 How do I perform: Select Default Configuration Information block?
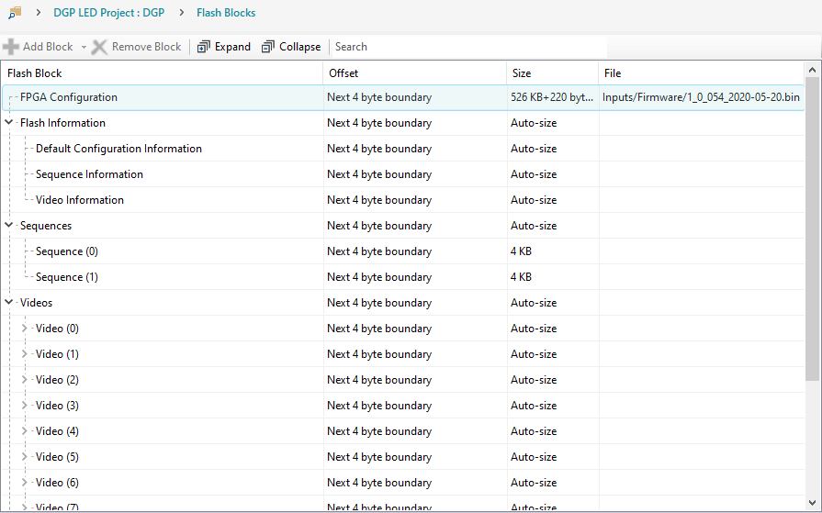[118, 149]
